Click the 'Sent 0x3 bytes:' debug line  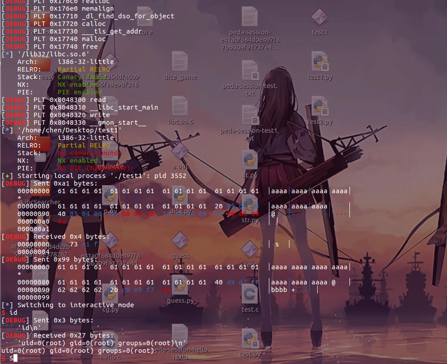(x=47, y=320)
